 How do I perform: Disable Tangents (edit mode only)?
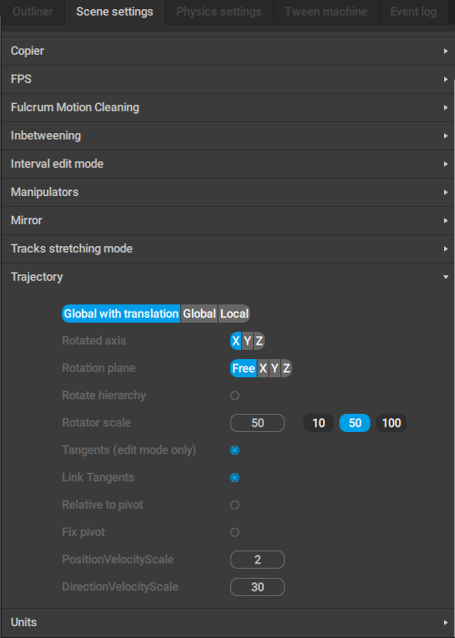coord(235,450)
